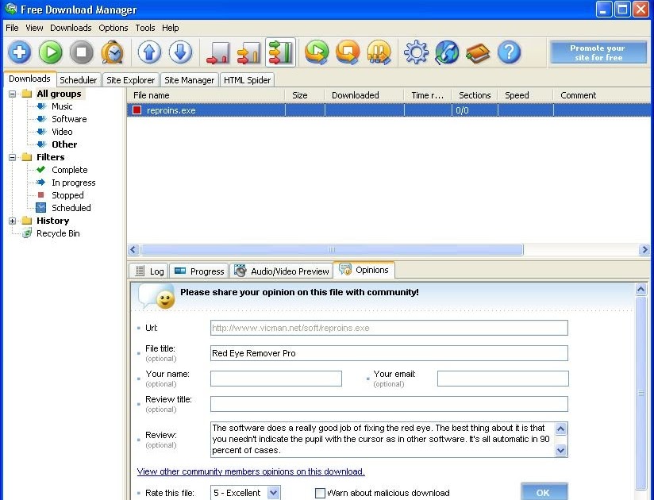654x500 pixels.
Task: Filter by Stopped downloads
Action: (x=67, y=195)
